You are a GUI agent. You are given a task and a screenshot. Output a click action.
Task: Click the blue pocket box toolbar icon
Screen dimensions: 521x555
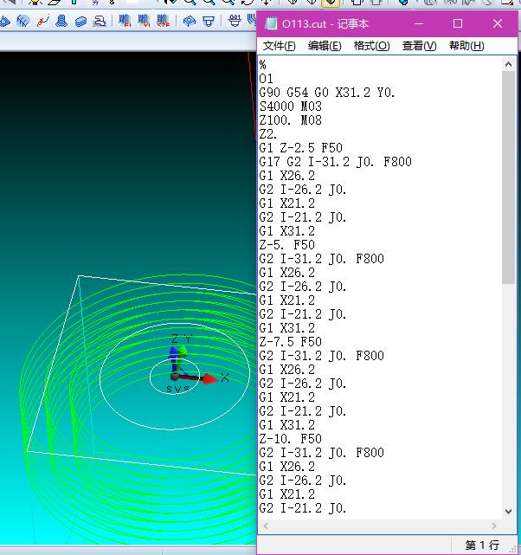(x=189, y=21)
